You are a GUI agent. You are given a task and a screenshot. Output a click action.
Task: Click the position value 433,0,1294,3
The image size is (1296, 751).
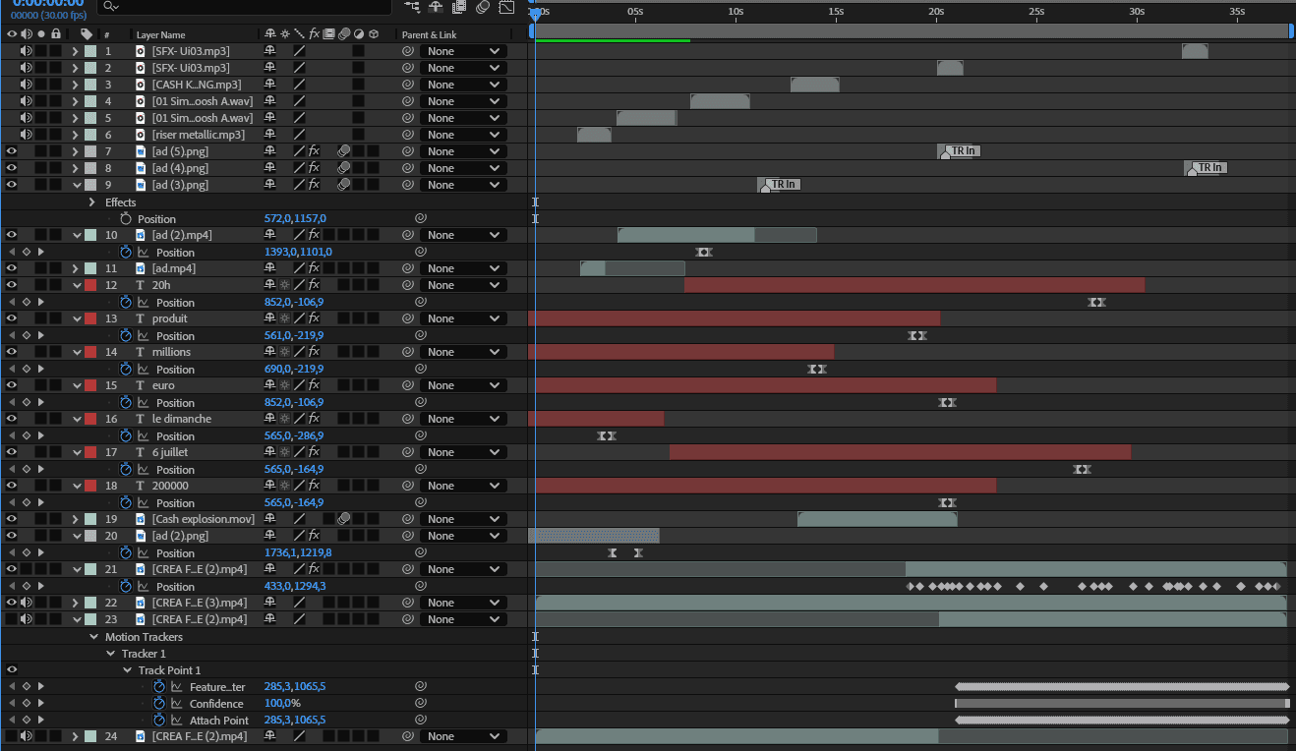[x=295, y=586]
